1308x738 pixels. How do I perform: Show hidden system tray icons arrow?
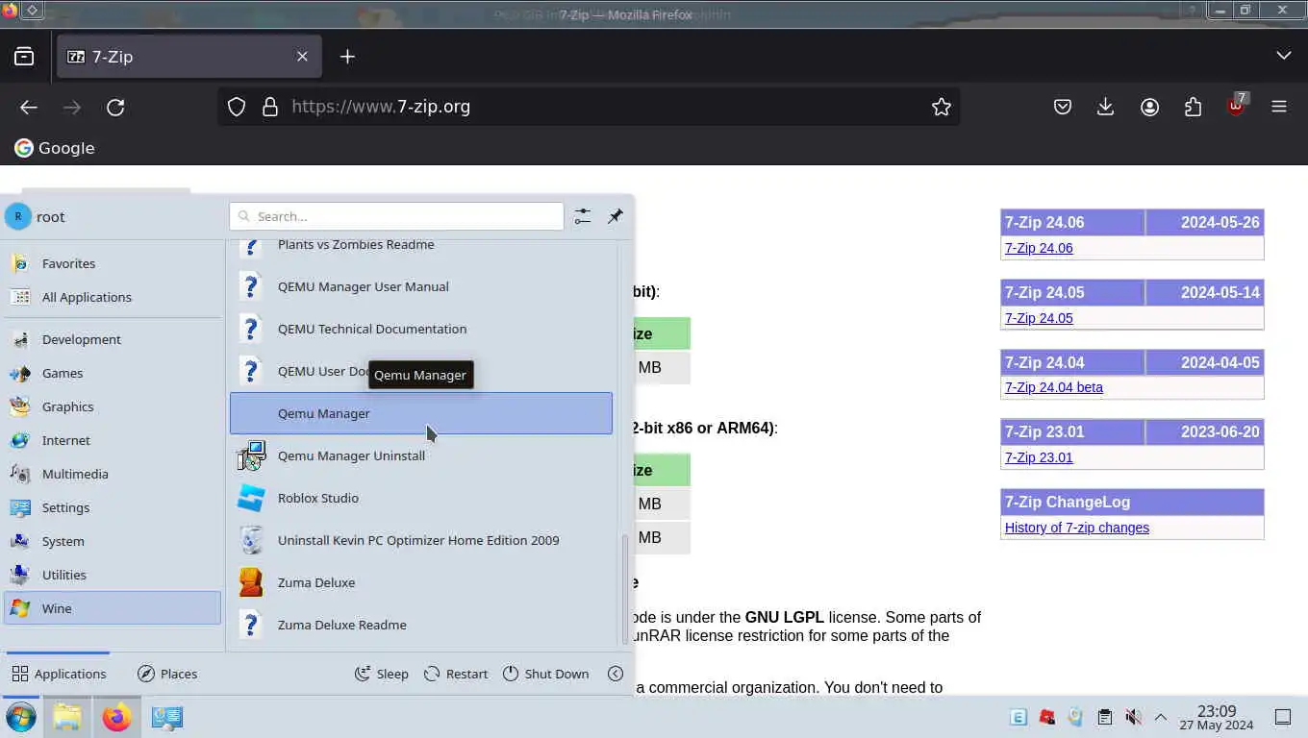coord(1161,717)
